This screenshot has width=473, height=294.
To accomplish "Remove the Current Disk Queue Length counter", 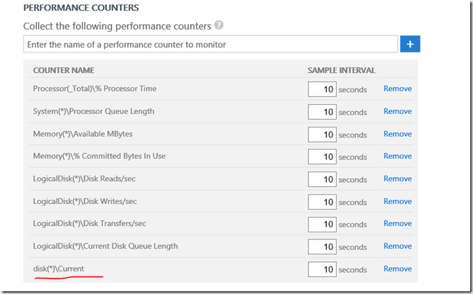I will tap(397, 246).
